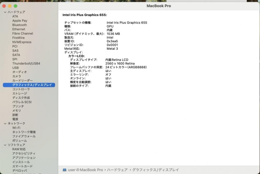Click the 内蔵Retina LCD display type value

click(x=117, y=60)
